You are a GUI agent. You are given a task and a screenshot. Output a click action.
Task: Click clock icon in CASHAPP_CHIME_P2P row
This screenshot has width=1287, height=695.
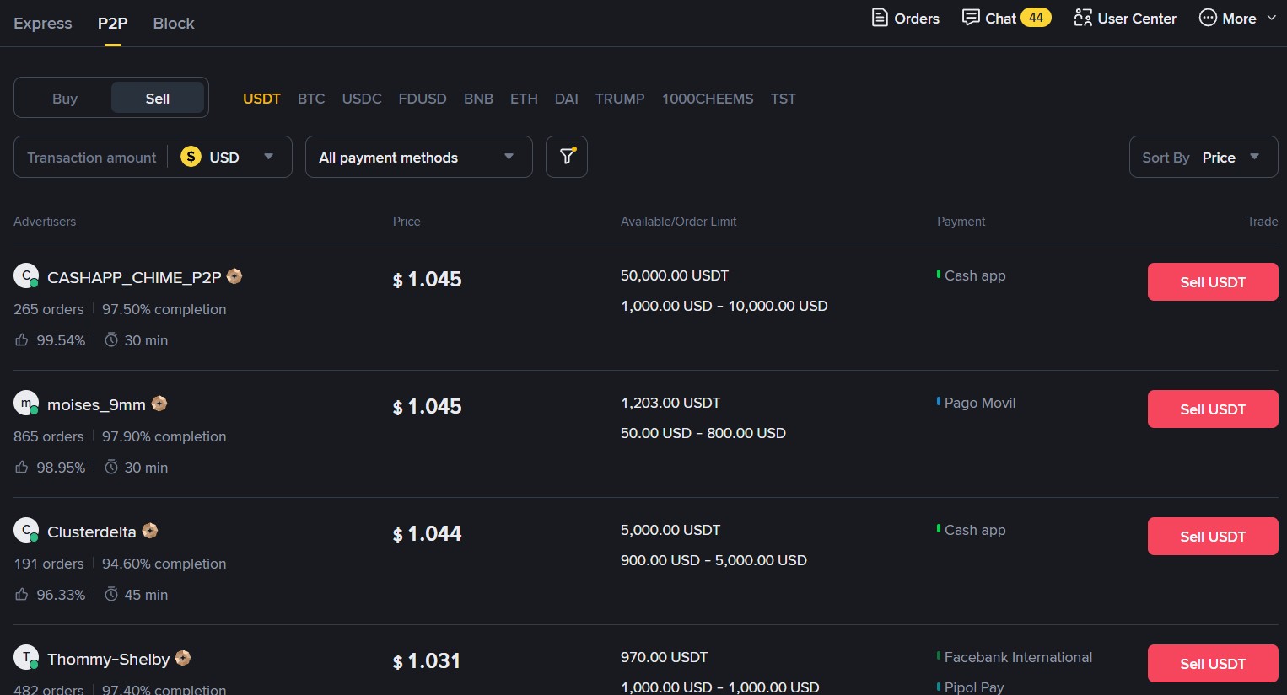point(111,339)
